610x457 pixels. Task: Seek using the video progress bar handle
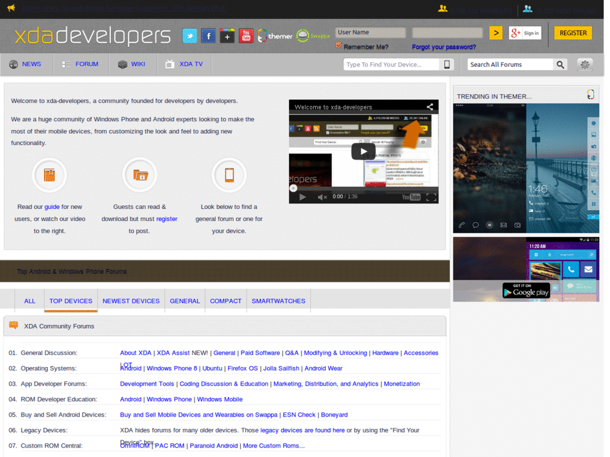293,189
